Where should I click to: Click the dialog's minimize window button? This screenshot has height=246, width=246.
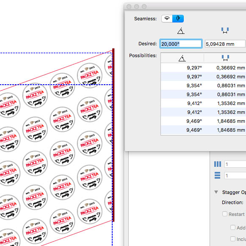coord(136,6)
